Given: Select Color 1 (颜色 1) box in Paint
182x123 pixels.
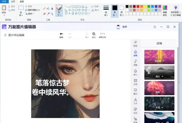Looking at the screenshot, I should [115, 11].
